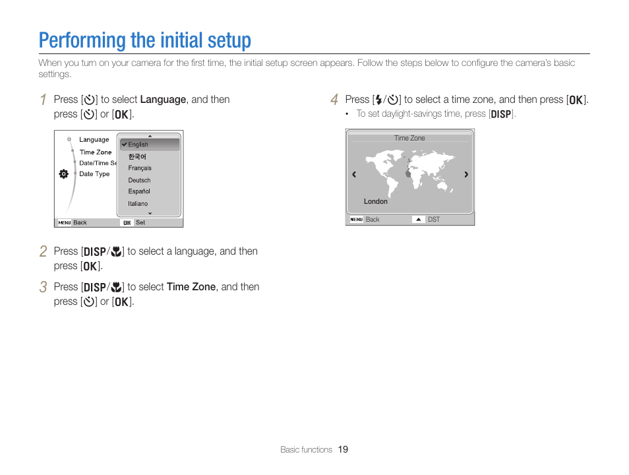
Task: Click the OK symbol in step 4
Action: coord(576,100)
